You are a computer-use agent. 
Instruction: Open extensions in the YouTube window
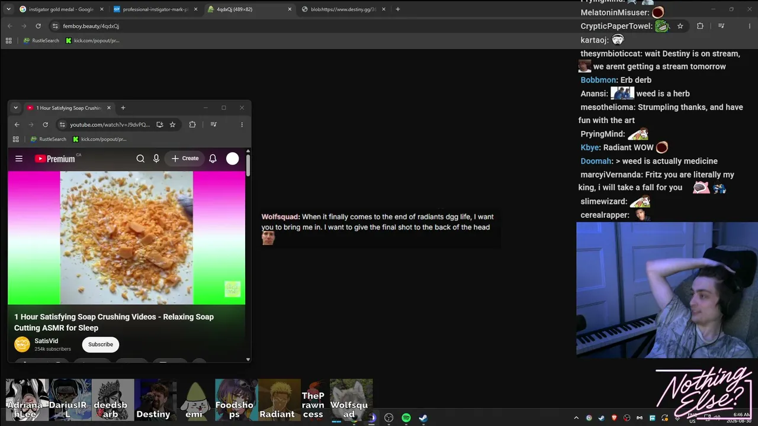pyautogui.click(x=192, y=124)
